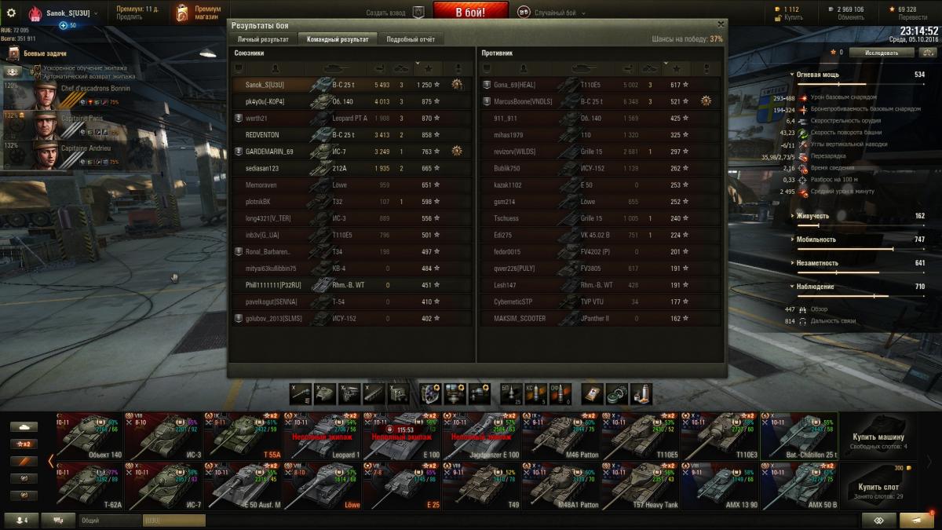Select Командный результат tab
The height and width of the screenshot is (530, 942).
point(338,39)
